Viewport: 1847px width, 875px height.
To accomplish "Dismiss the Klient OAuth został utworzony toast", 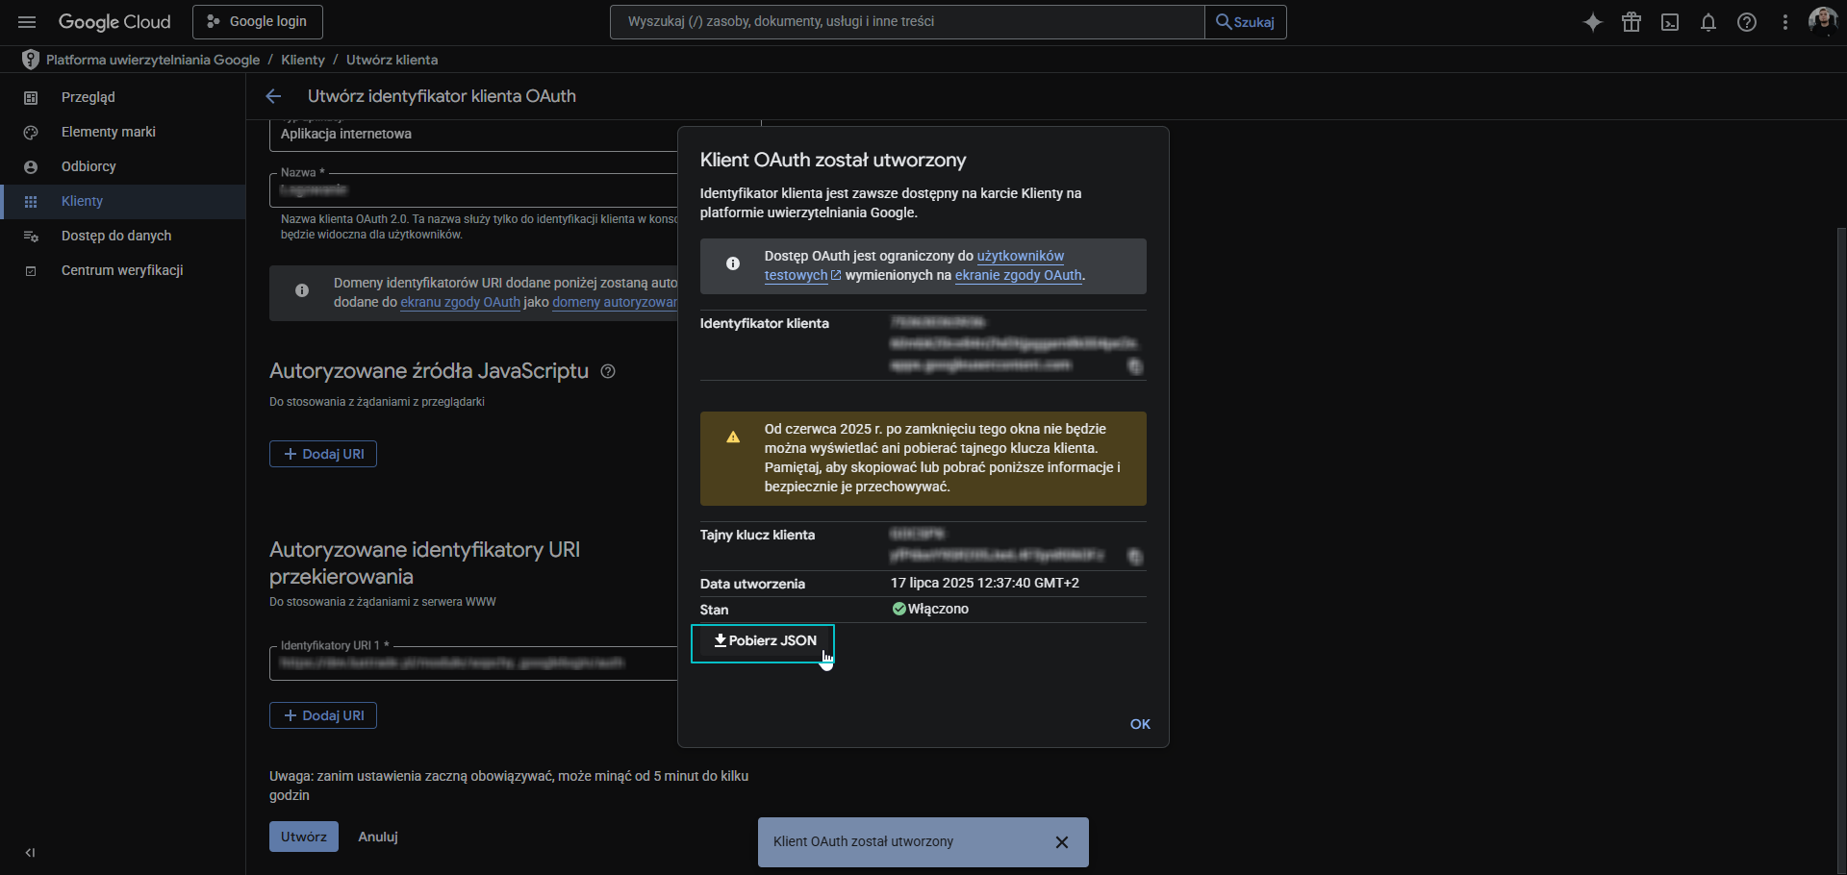I will point(1062,842).
